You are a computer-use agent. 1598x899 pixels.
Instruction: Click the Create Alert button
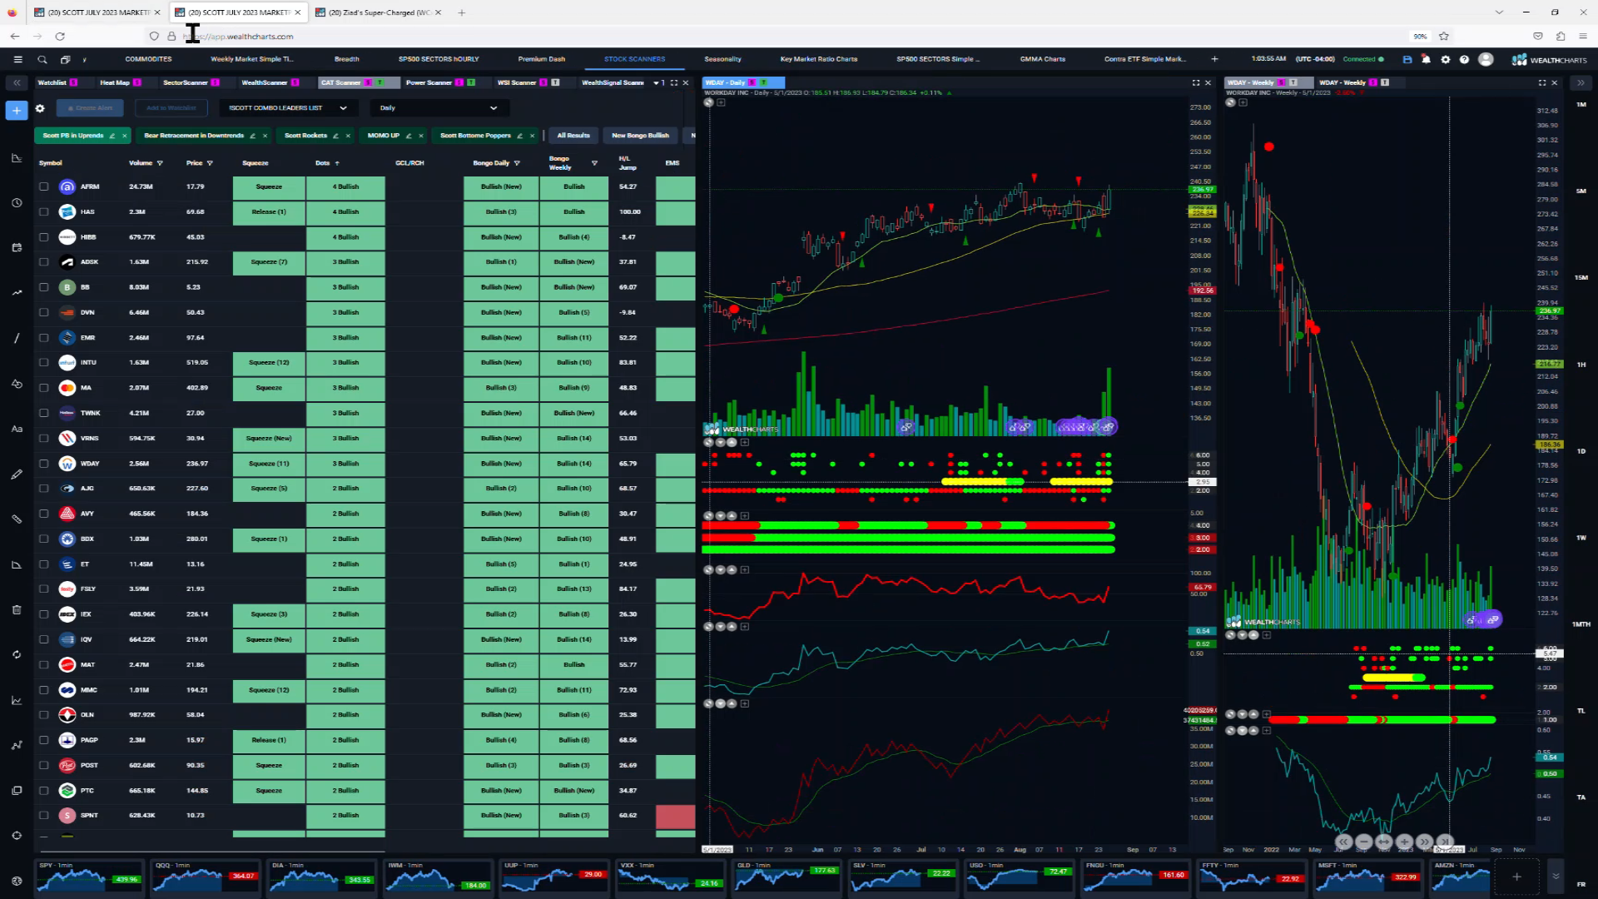[90, 108]
